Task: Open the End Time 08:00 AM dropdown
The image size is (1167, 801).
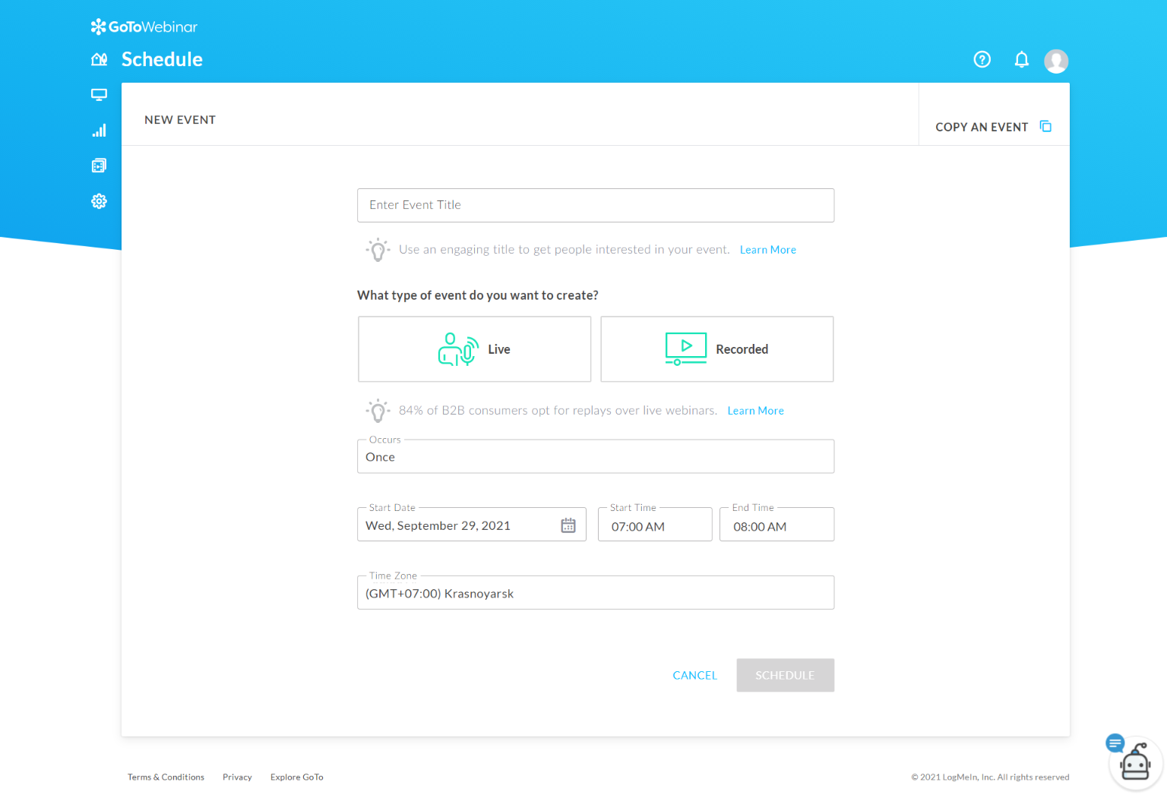Action: pos(776,525)
